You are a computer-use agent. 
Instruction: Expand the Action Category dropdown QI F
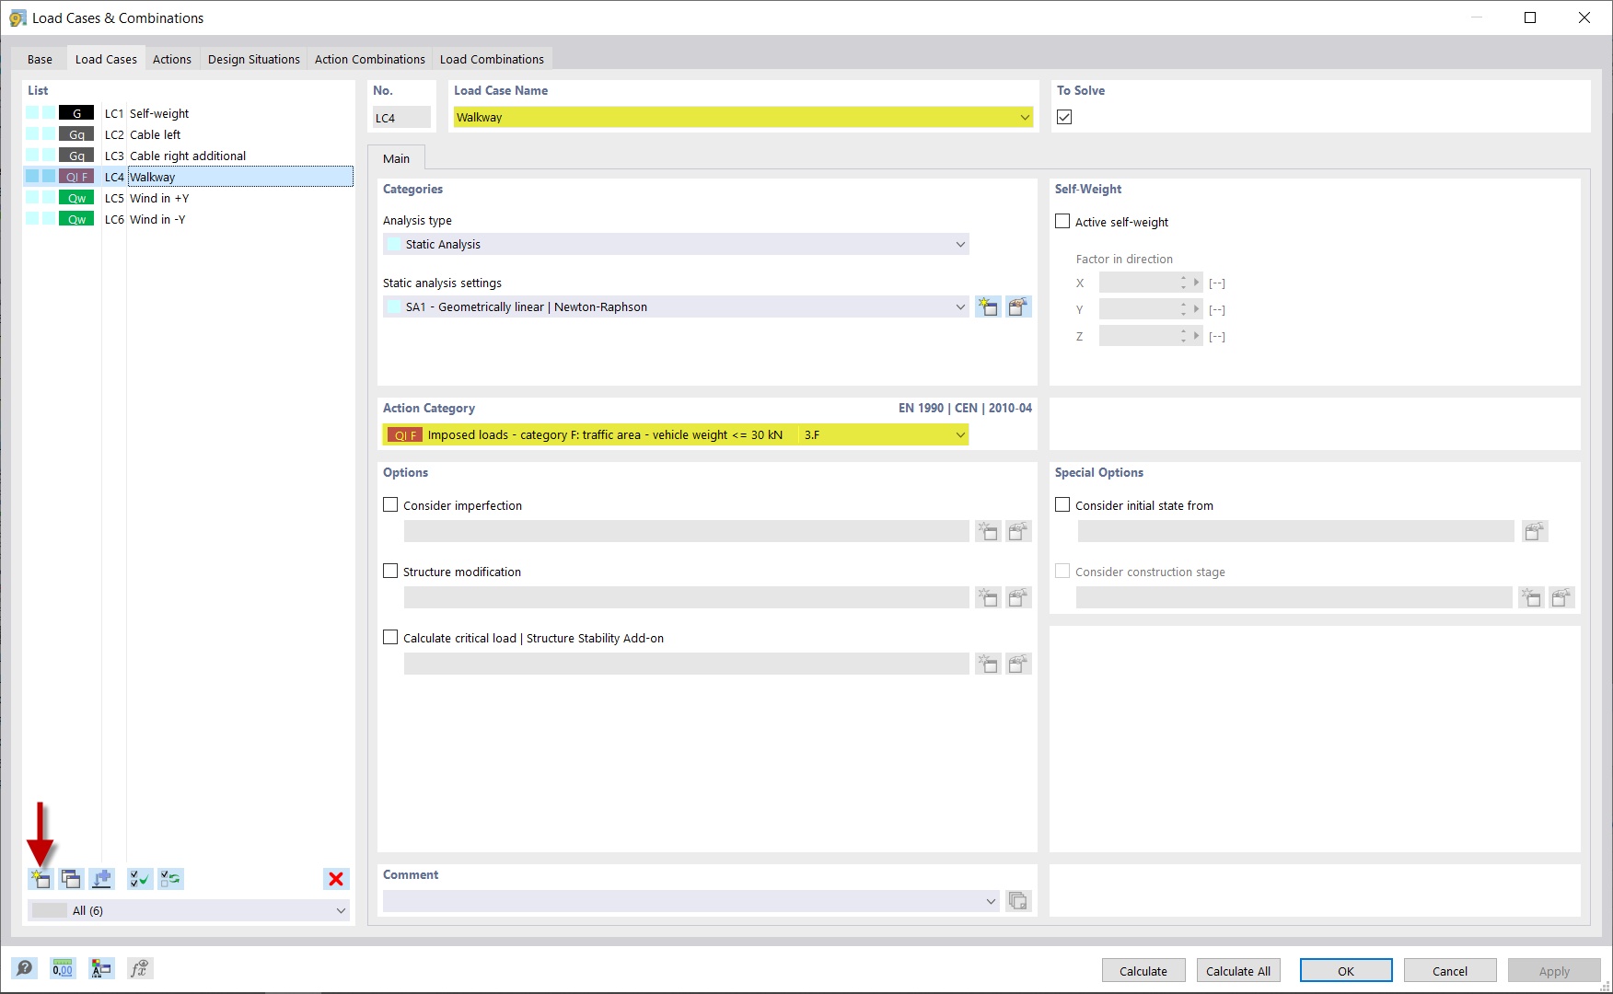(x=676, y=434)
